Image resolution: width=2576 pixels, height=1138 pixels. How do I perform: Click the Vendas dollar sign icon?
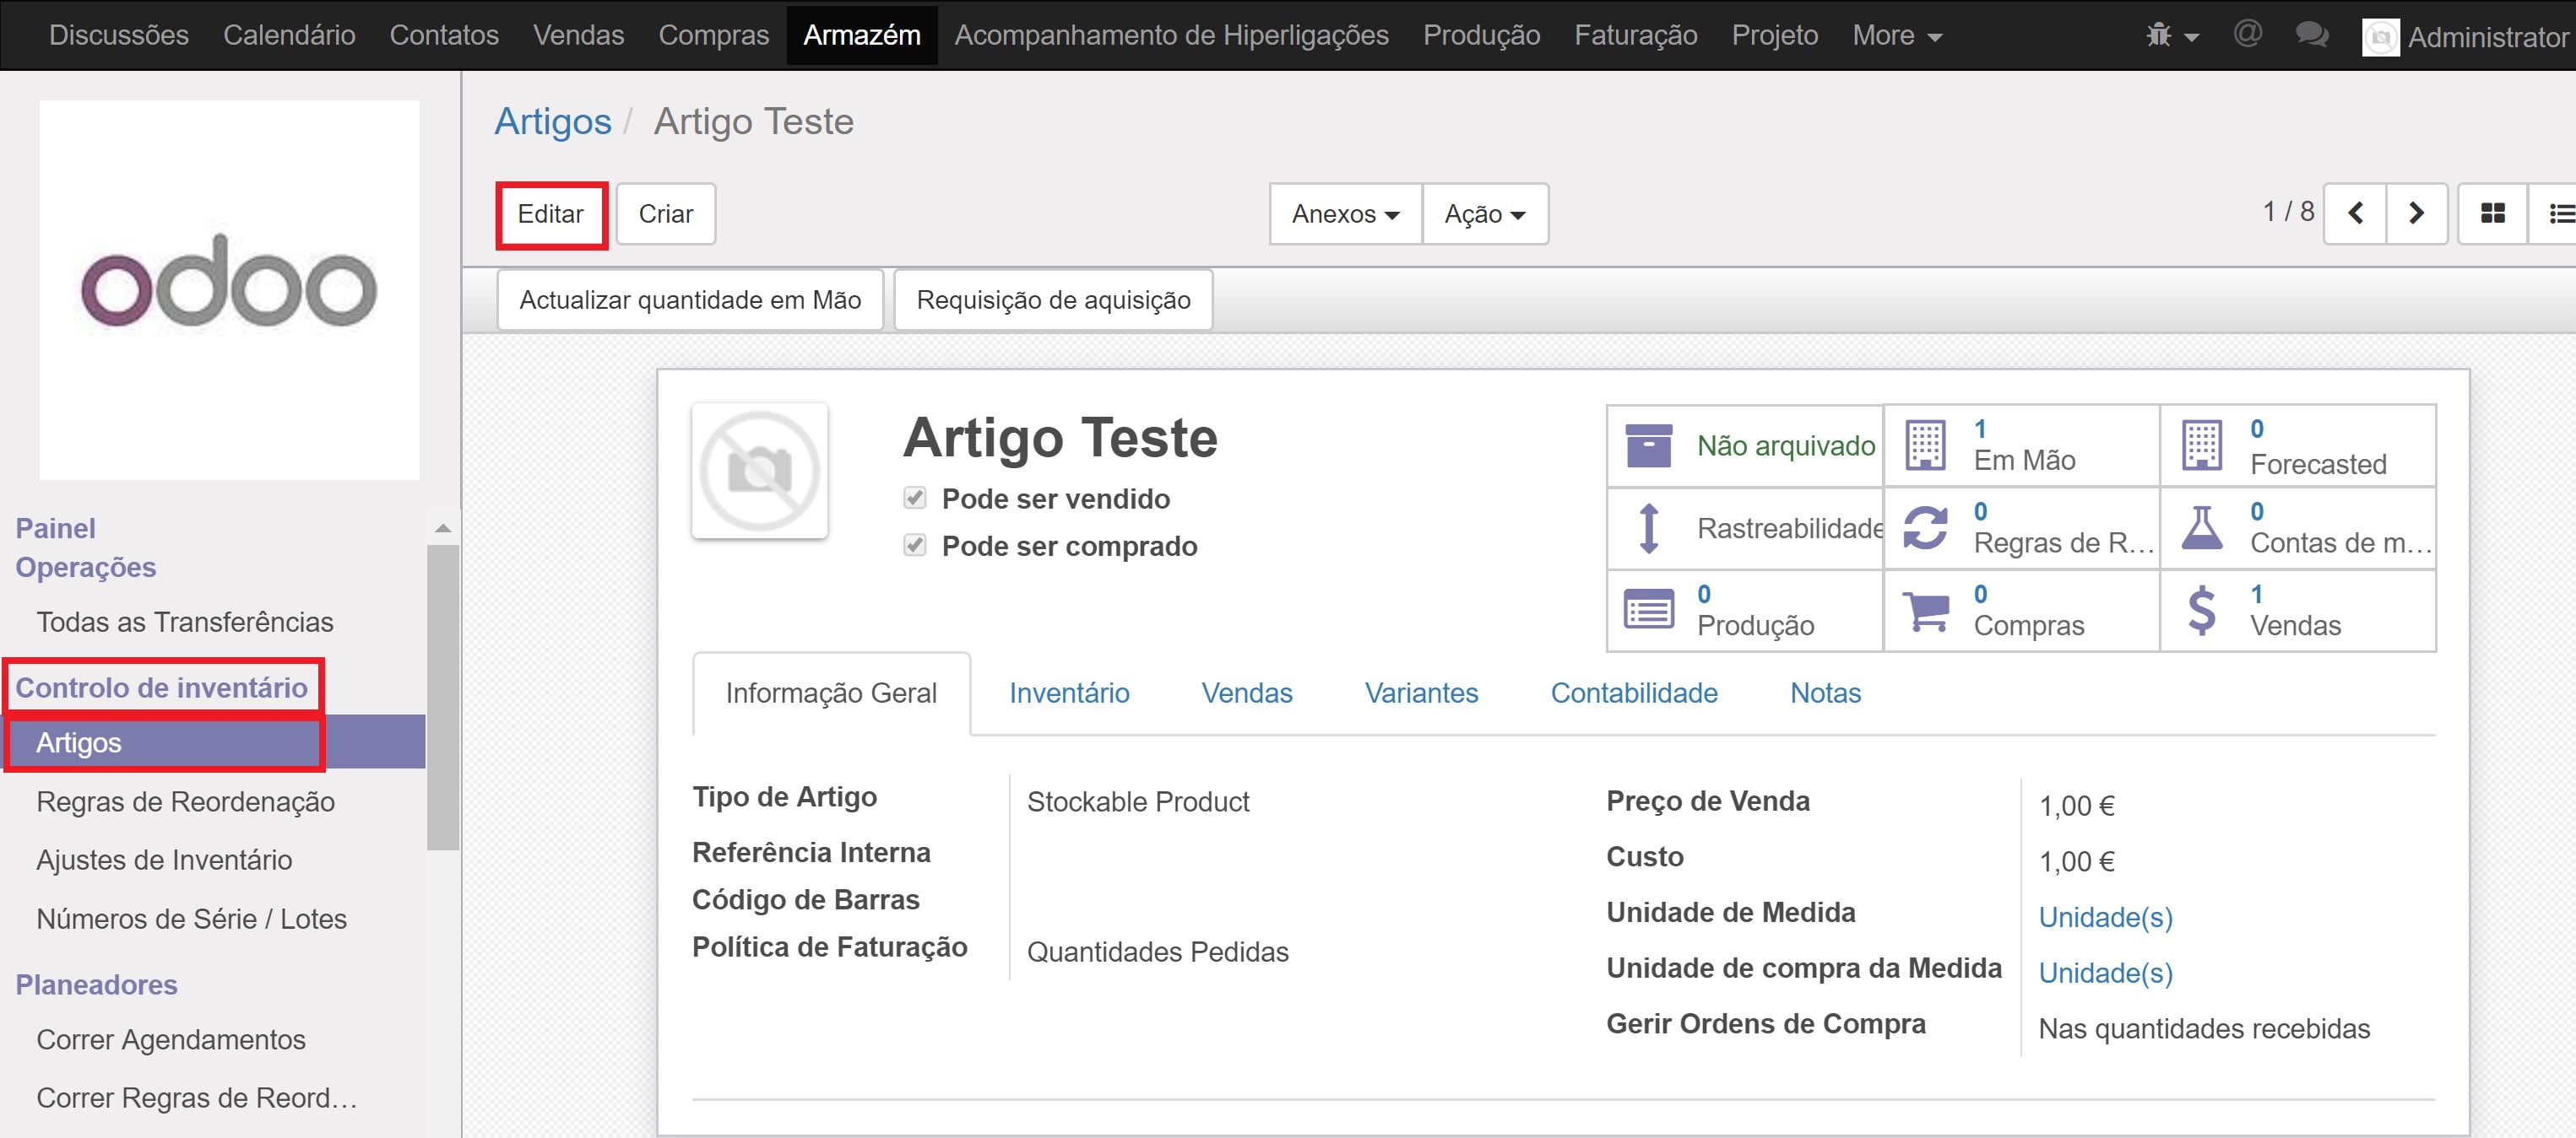2201,611
